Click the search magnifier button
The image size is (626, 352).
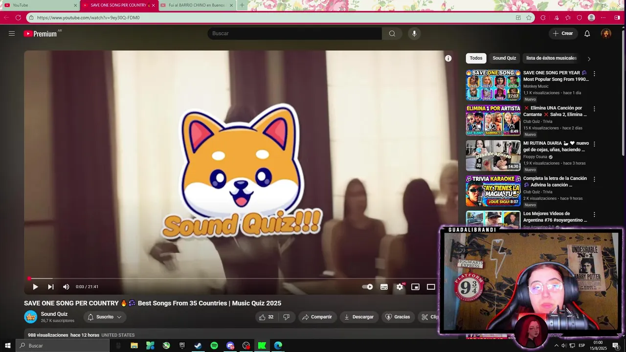click(x=392, y=33)
